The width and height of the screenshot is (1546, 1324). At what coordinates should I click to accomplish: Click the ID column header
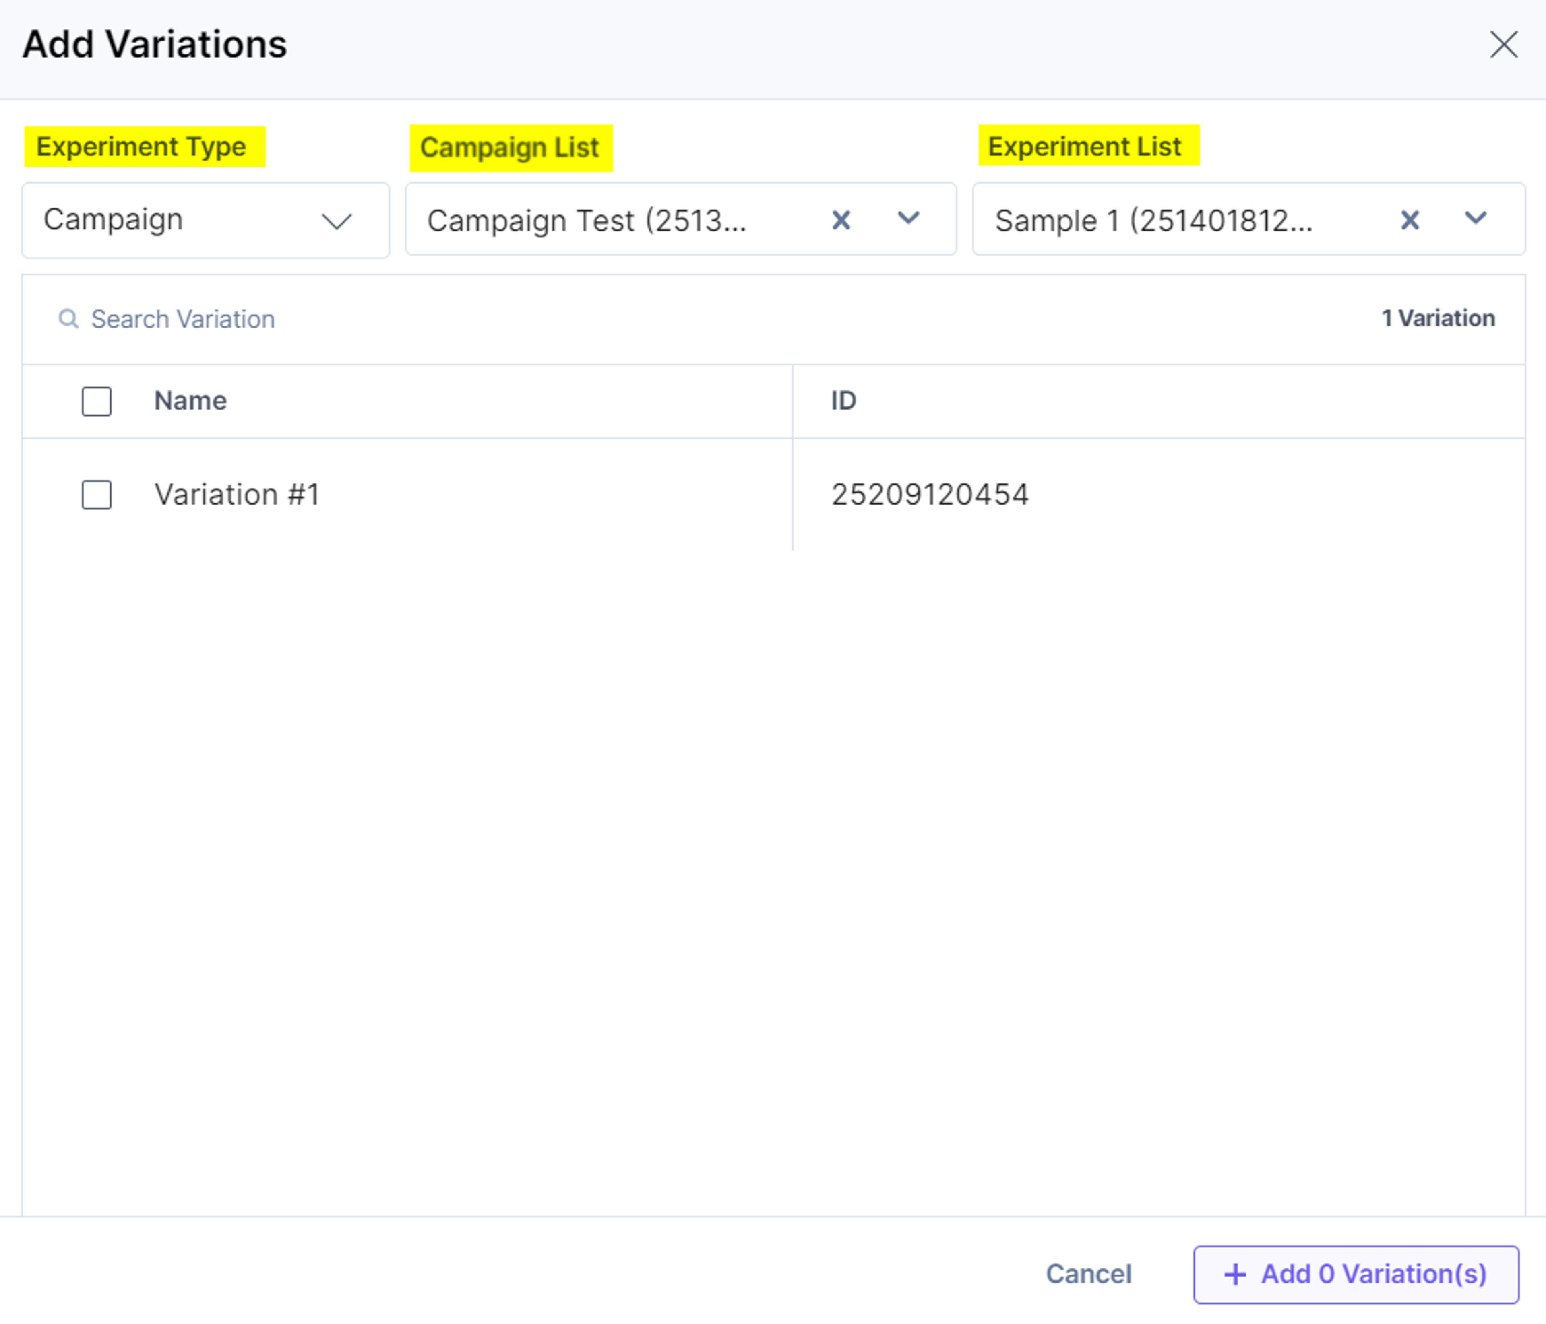[844, 400]
